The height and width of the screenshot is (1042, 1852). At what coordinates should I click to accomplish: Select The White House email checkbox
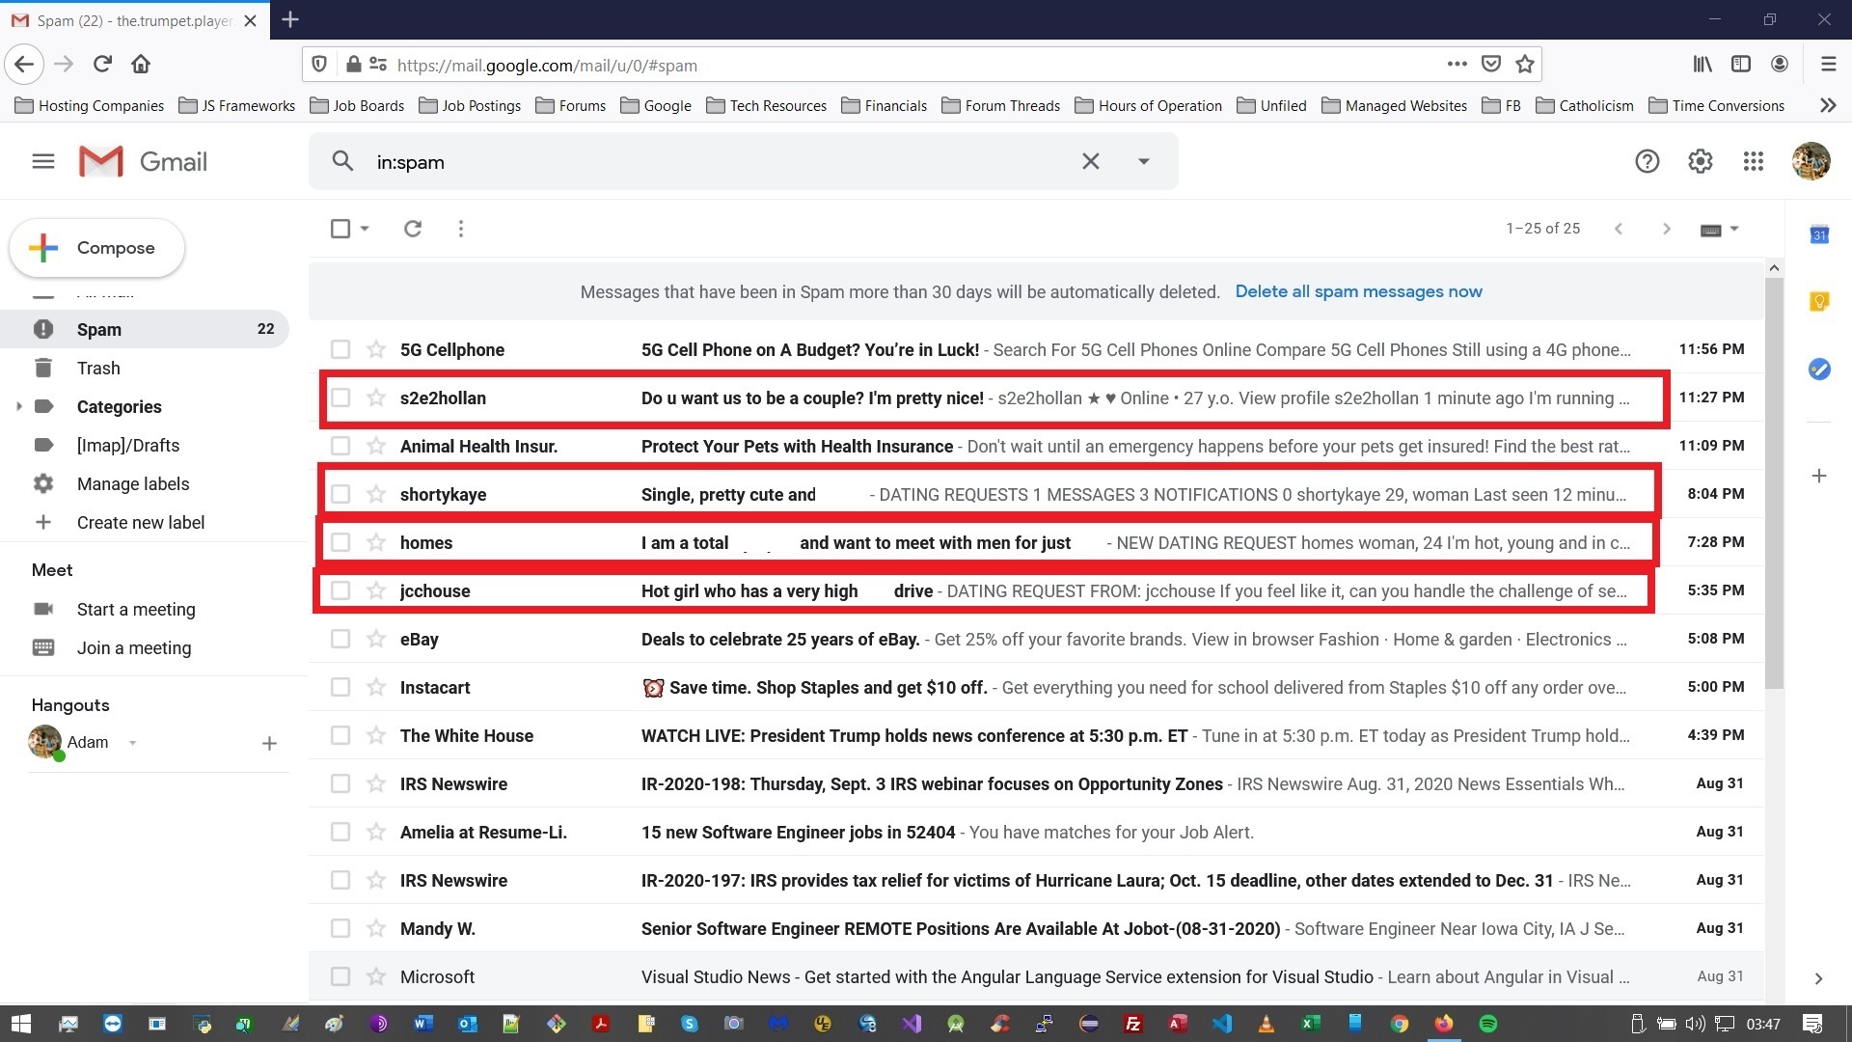(340, 735)
